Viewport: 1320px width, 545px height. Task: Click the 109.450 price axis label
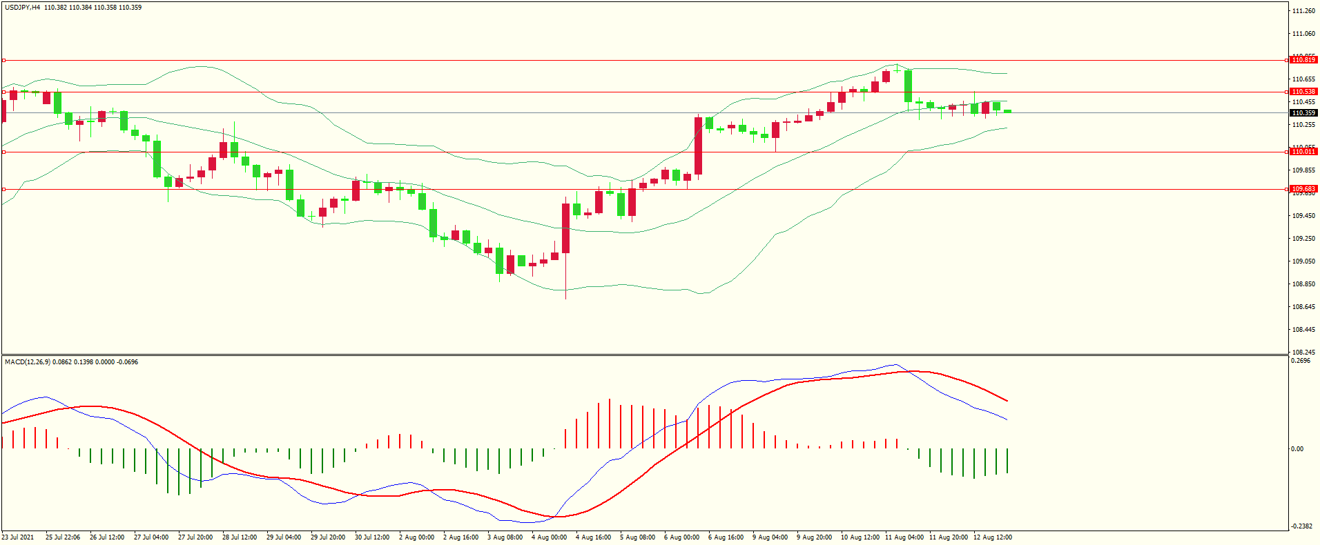(x=1303, y=216)
